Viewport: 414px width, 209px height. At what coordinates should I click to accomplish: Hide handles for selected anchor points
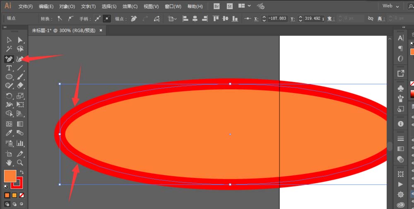[107, 19]
